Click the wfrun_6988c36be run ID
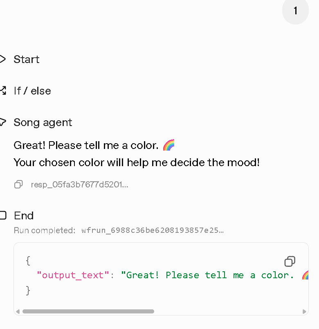 tap(152, 230)
